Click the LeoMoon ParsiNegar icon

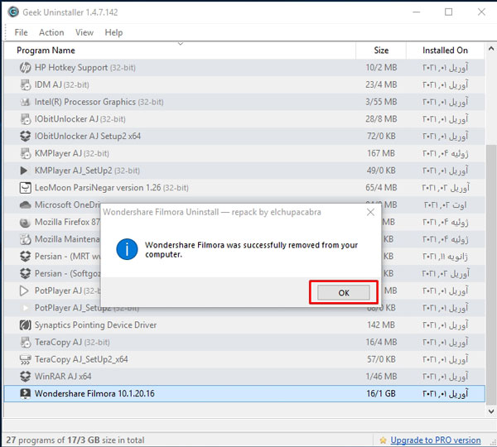(26, 188)
